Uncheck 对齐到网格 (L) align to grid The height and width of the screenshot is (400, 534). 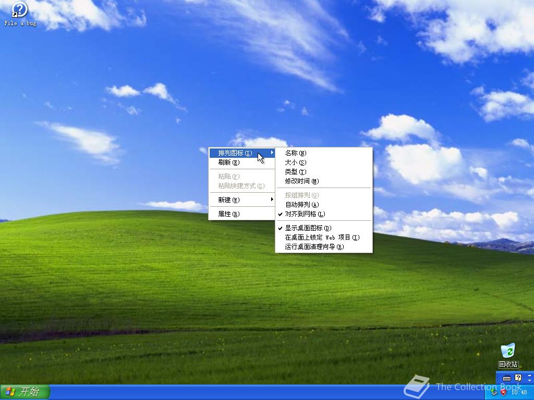point(324,214)
